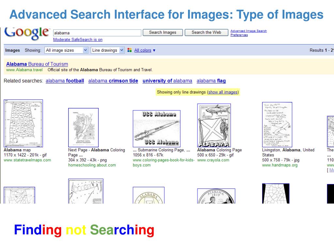
Task: Open the black-bordered Alabama county map thumbnail
Action: 276,194
